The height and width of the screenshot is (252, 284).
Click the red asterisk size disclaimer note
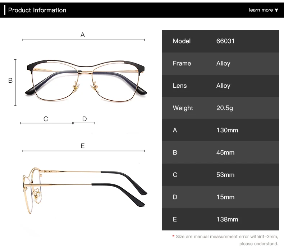coord(225,240)
